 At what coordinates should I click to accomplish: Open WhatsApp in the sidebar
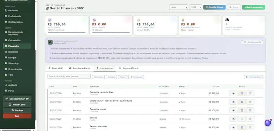point(17,63)
